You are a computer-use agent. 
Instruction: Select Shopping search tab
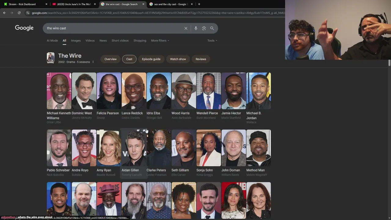pyautogui.click(x=140, y=40)
